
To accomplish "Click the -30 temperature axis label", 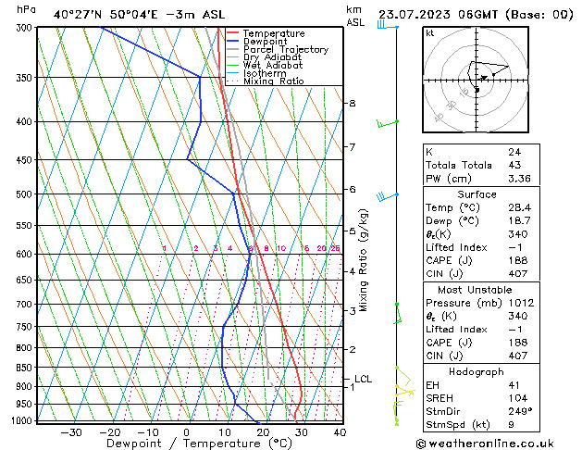I will pyautogui.click(x=71, y=432).
